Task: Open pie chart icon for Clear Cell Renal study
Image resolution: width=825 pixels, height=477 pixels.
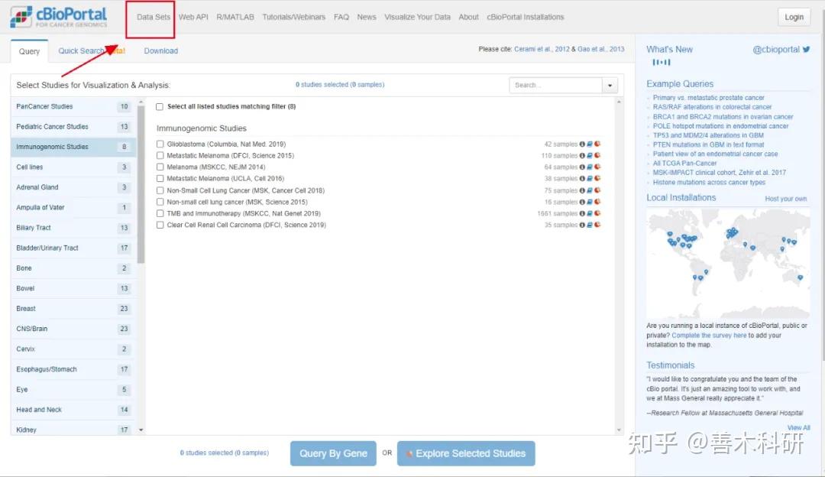Action: pyautogui.click(x=597, y=226)
